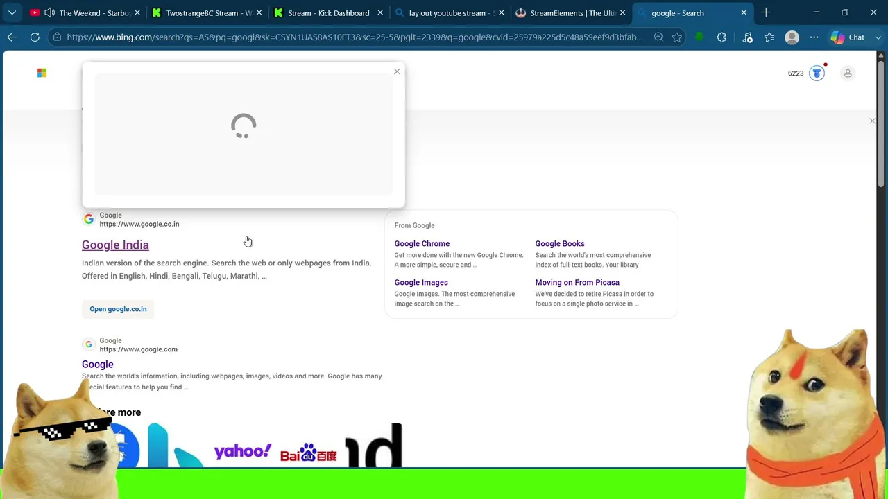Open a new browser tab
Image resolution: width=888 pixels, height=499 pixels.
[766, 12]
